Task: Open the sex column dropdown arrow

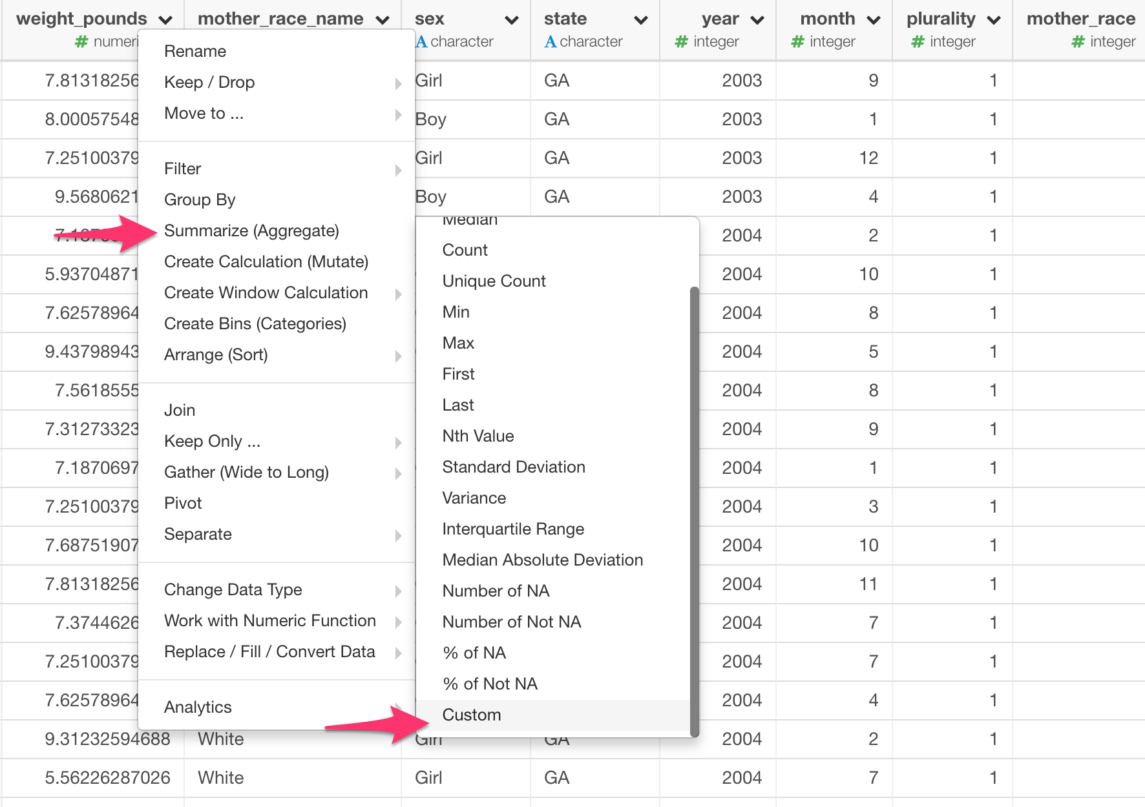Action: point(512,20)
